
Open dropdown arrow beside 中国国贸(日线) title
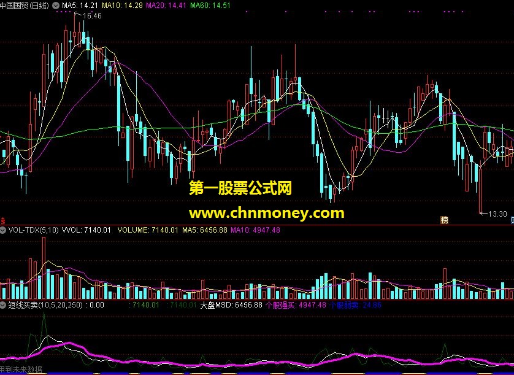(56, 6)
